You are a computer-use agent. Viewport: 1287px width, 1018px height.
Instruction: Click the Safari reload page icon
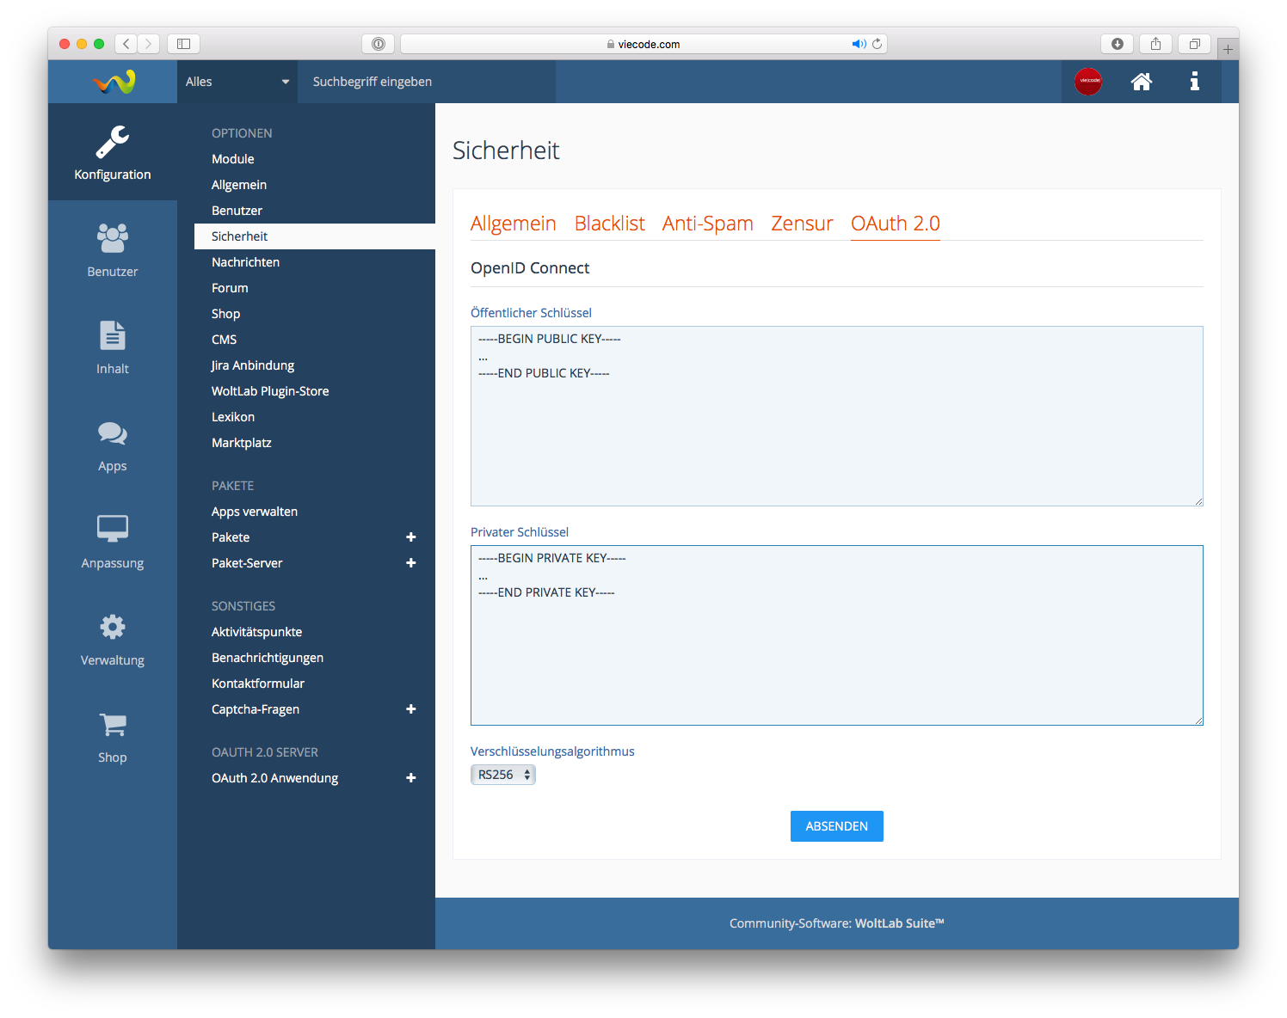click(877, 44)
